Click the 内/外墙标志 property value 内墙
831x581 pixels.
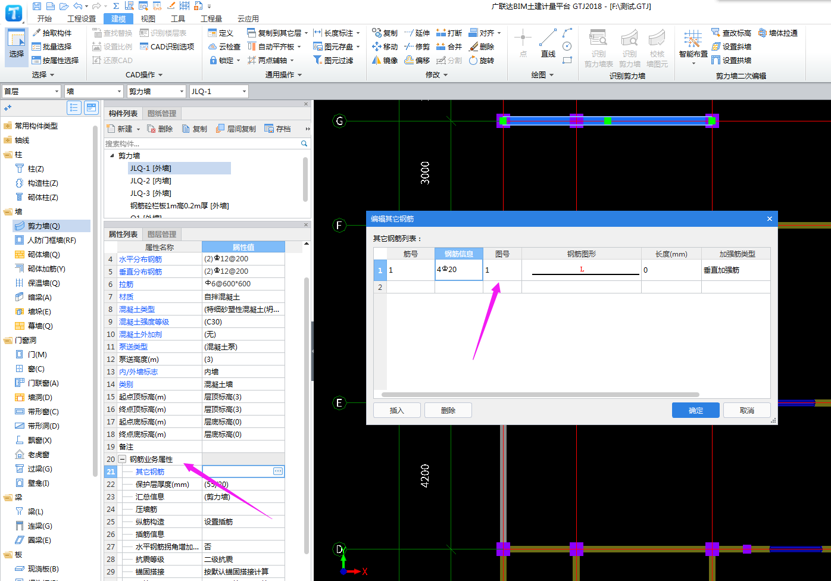click(x=243, y=371)
